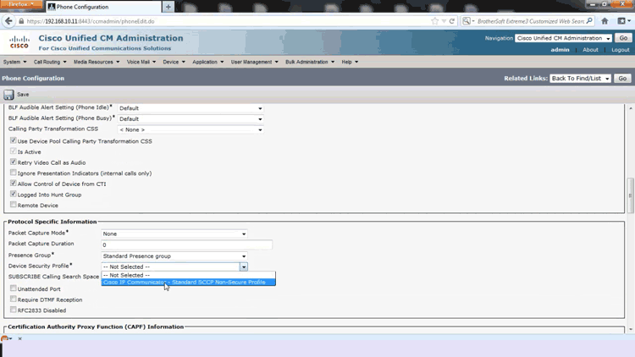Open the bookmarks toolbar icon at far right
This screenshot has width=635, height=357.
(621, 21)
